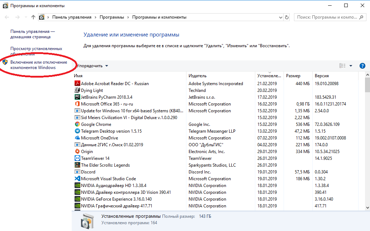
Task: Click the Microsoft OneDrive cloud icon
Action: (77, 138)
